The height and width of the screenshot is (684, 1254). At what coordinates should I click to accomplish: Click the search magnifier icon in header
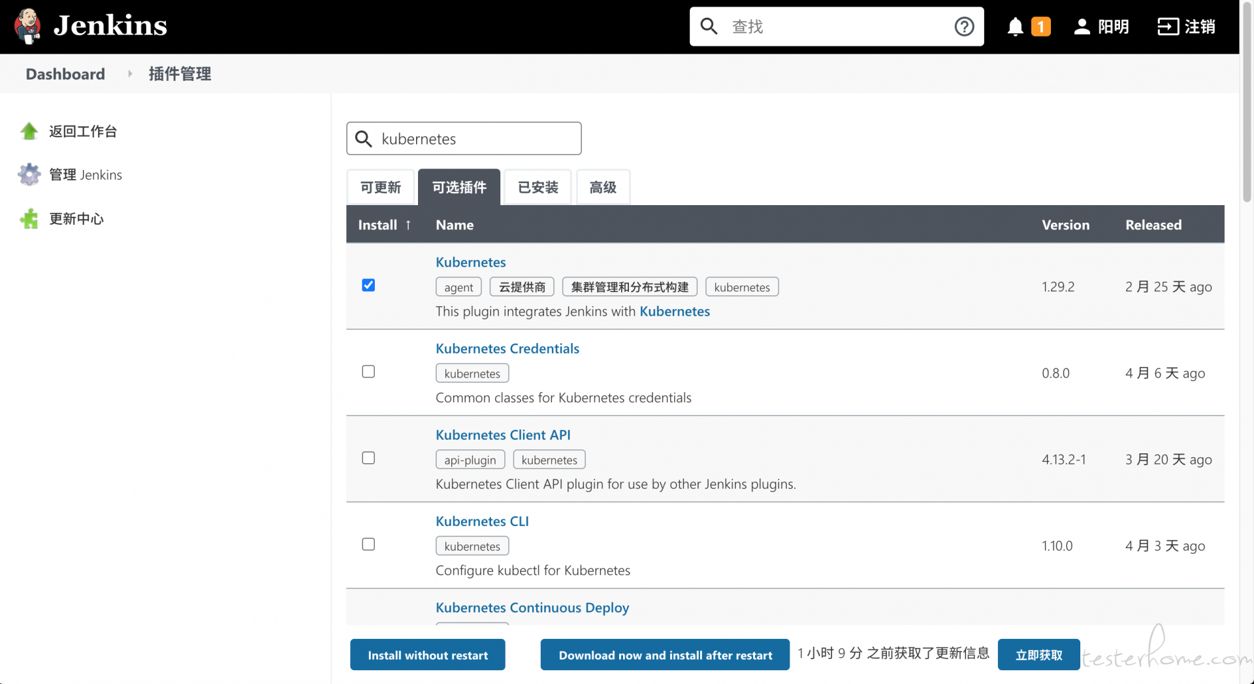click(x=709, y=26)
